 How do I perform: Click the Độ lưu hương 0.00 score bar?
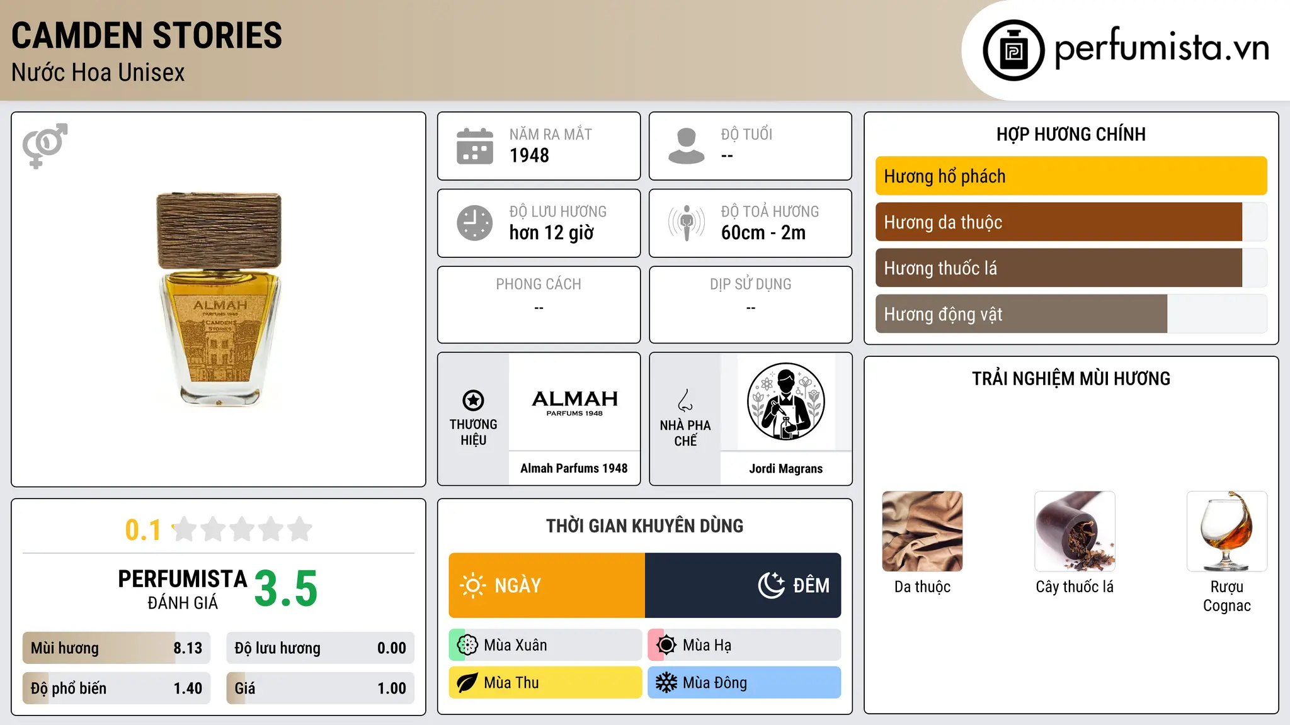321,648
